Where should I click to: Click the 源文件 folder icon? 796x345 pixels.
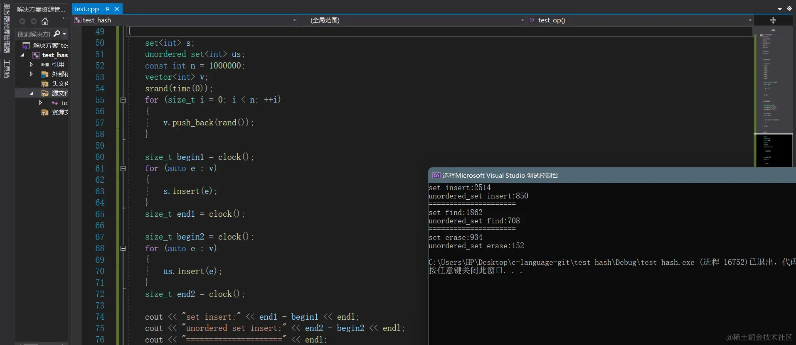pyautogui.click(x=45, y=93)
